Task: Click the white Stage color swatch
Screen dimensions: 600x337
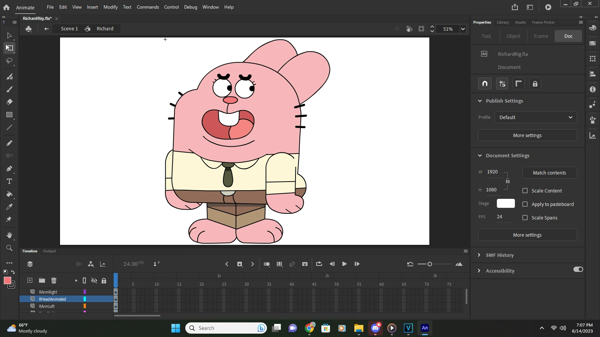Action: (505, 203)
